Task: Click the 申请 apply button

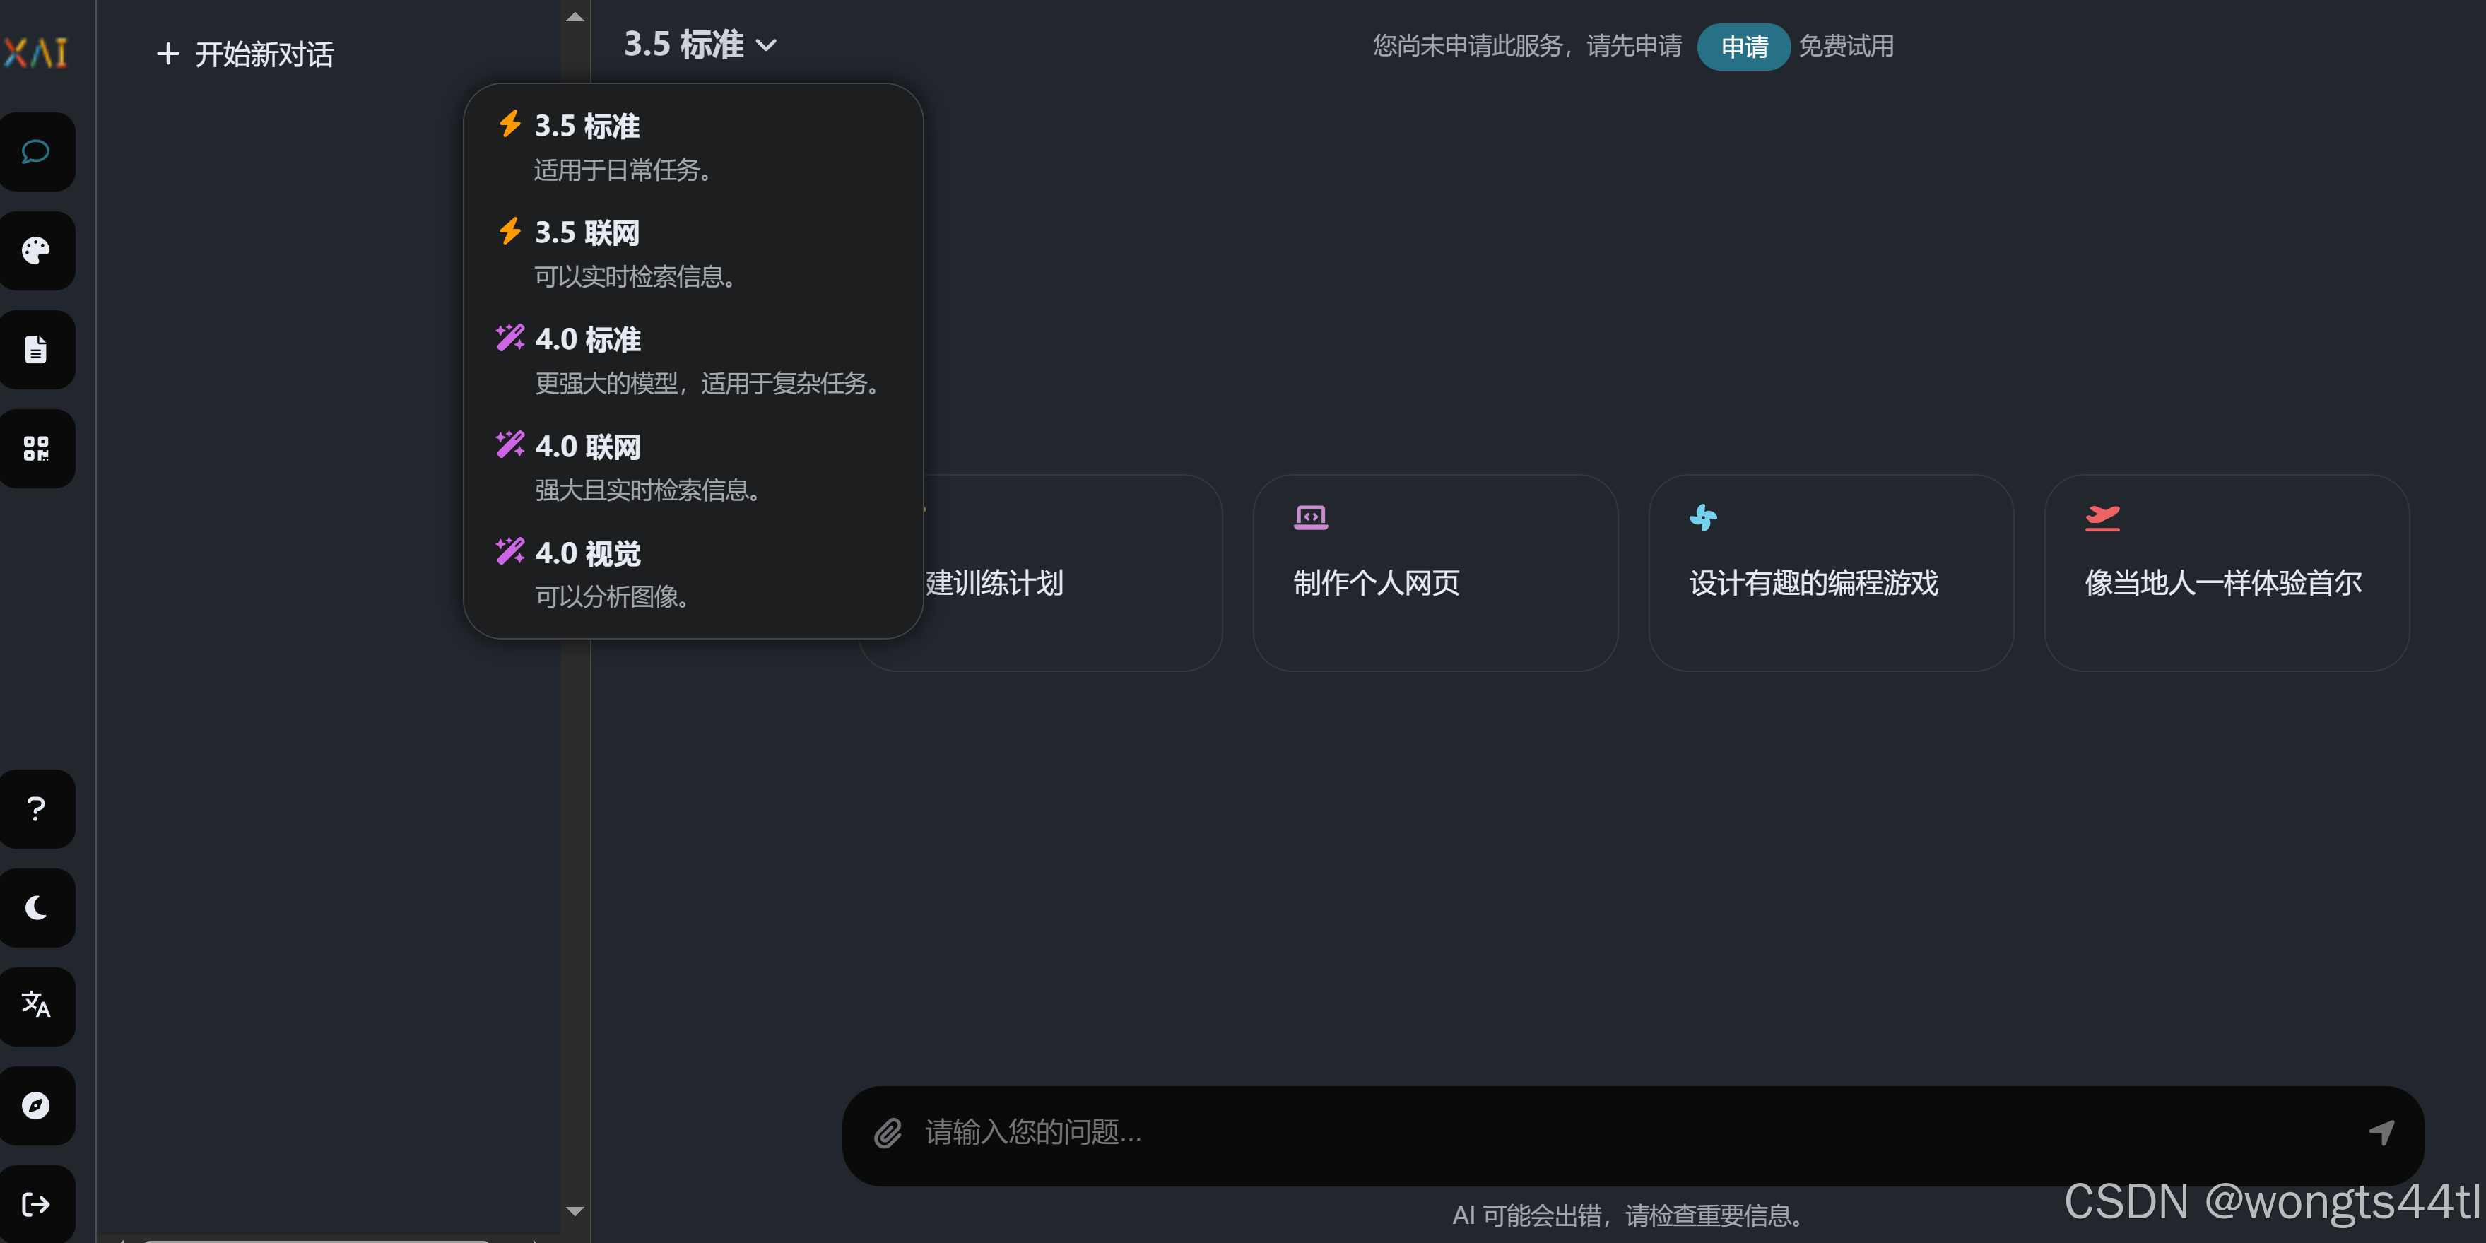Action: 1743,47
